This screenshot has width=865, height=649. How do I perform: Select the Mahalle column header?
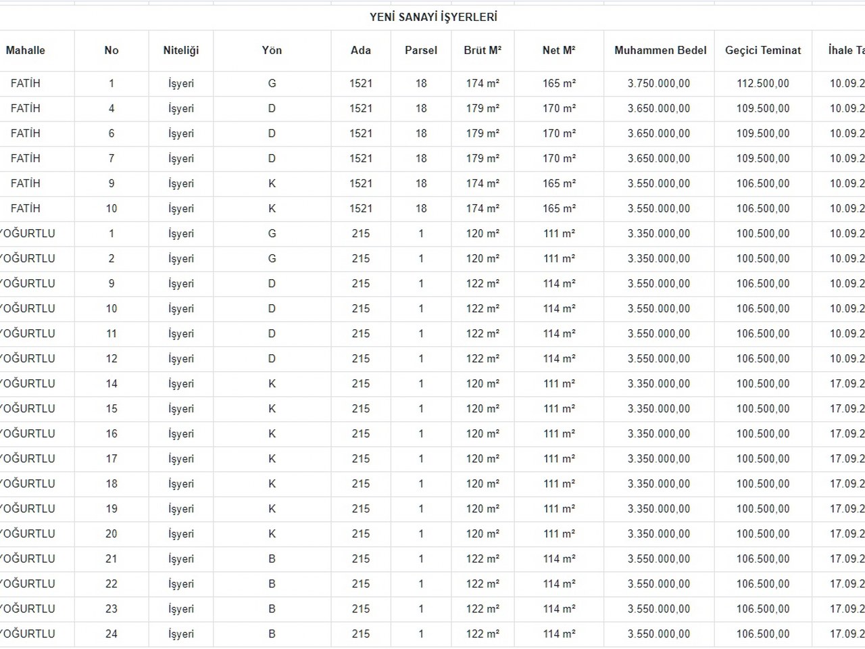click(x=26, y=50)
